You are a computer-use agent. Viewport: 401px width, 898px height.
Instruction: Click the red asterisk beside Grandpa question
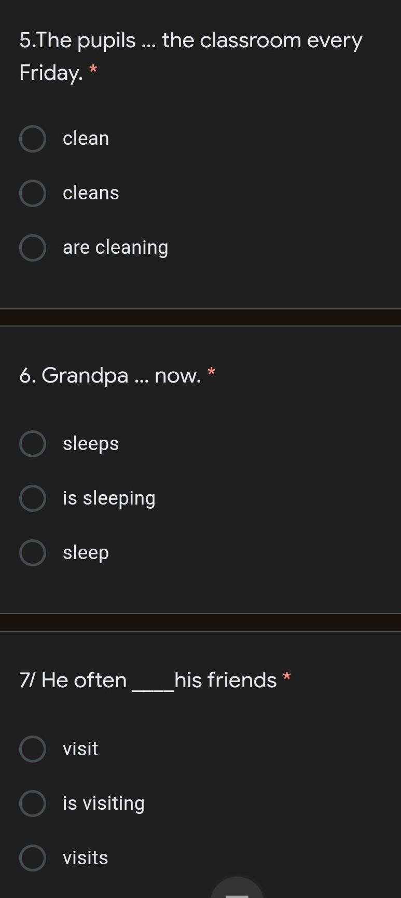tap(211, 372)
